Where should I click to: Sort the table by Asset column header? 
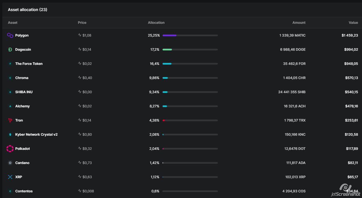(x=13, y=23)
